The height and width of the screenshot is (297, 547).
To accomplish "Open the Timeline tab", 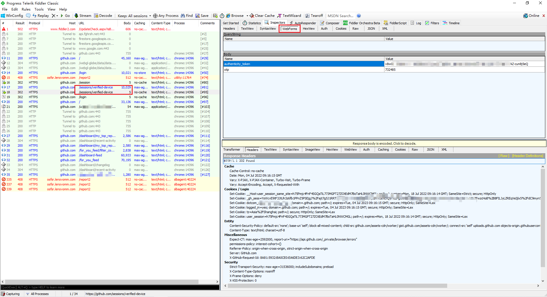I will coord(451,23).
